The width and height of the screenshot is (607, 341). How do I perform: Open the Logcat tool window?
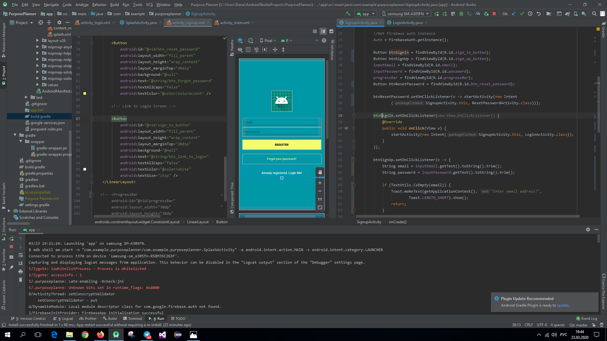coord(63,319)
